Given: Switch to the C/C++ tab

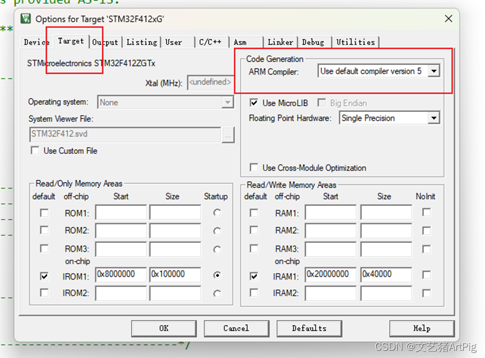Looking at the screenshot, I should tap(210, 43).
